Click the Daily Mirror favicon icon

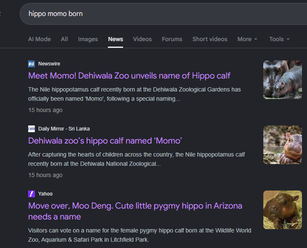click(31, 129)
